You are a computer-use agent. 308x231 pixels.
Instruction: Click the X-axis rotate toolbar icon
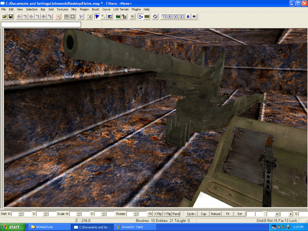coord(25,16)
